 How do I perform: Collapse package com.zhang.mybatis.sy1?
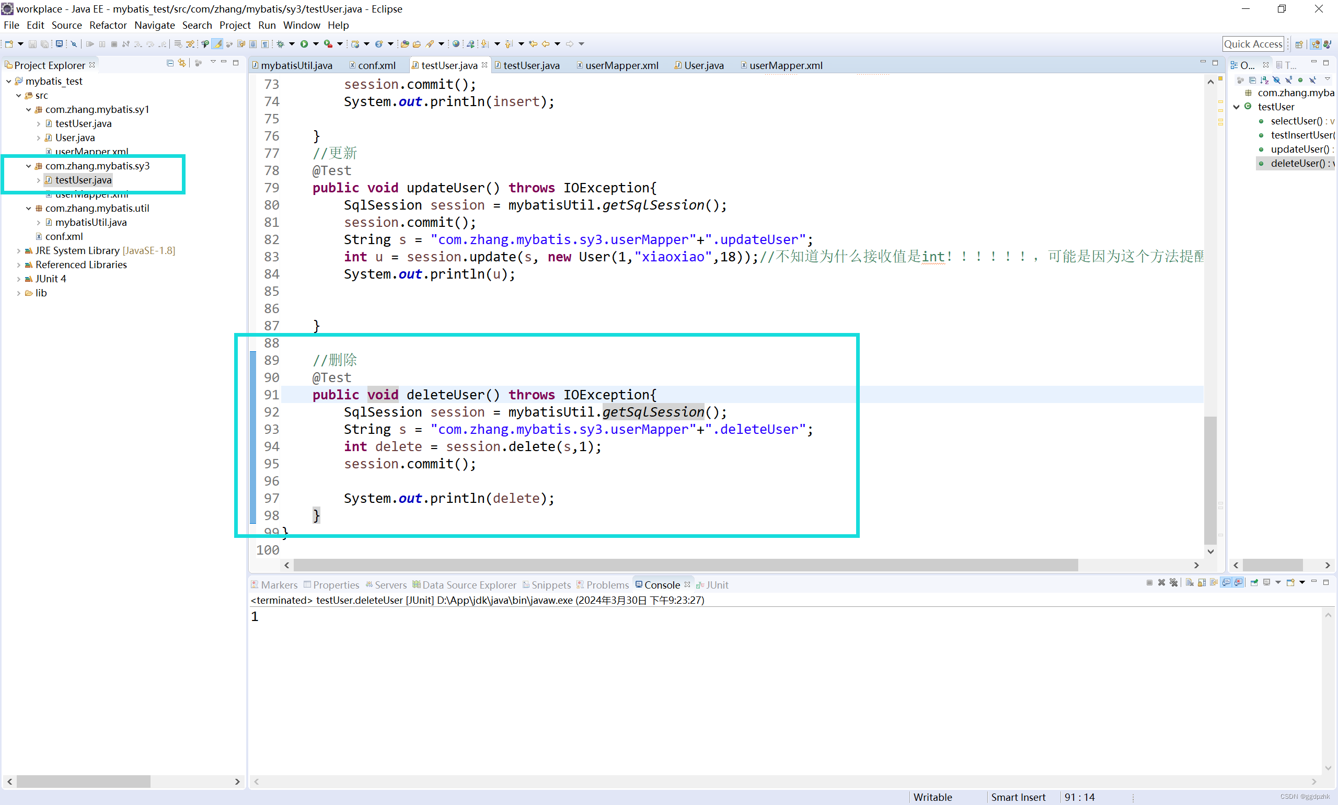[28, 109]
